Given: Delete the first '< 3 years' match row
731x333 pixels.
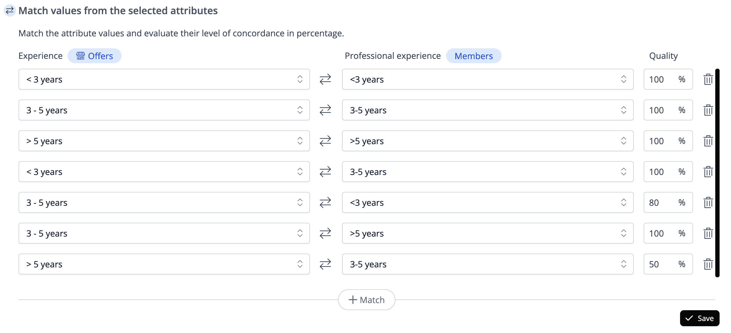Looking at the screenshot, I should coord(708,79).
